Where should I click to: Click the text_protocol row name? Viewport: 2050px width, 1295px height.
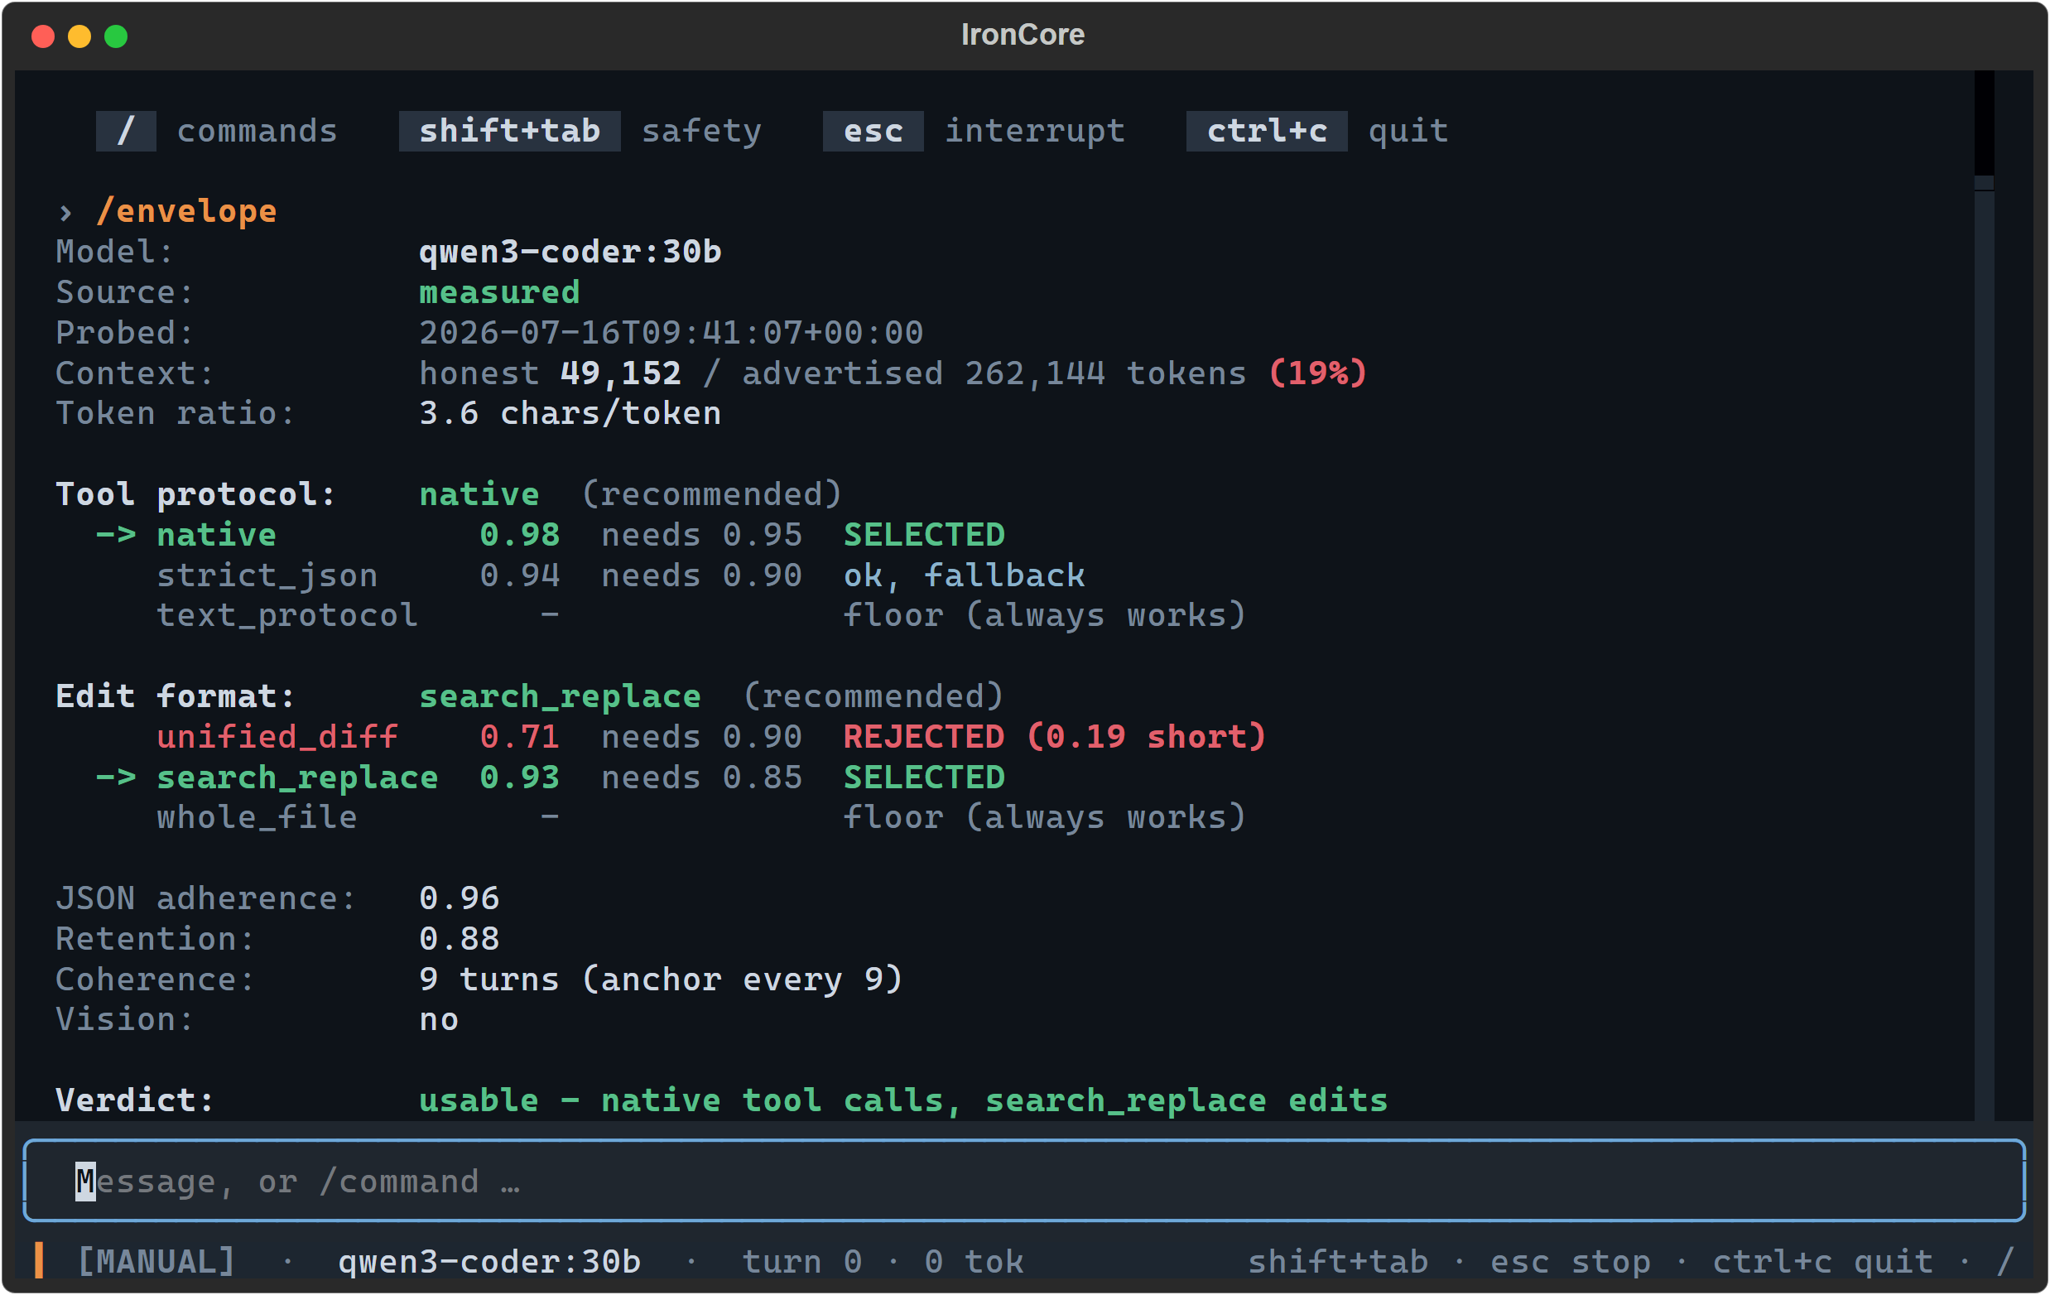(288, 615)
